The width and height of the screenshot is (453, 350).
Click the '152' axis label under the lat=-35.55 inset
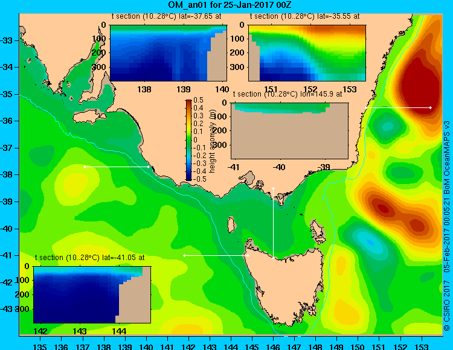tap(310, 89)
